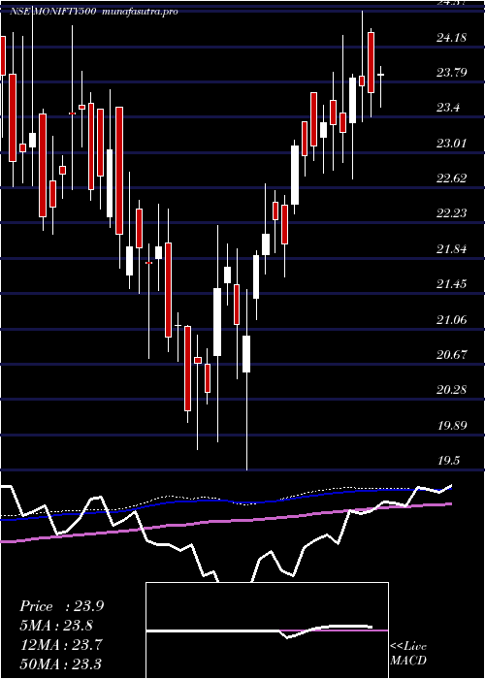The image size is (485, 679).
Task: Select the 24.18 price axis label
Action: [451, 38]
